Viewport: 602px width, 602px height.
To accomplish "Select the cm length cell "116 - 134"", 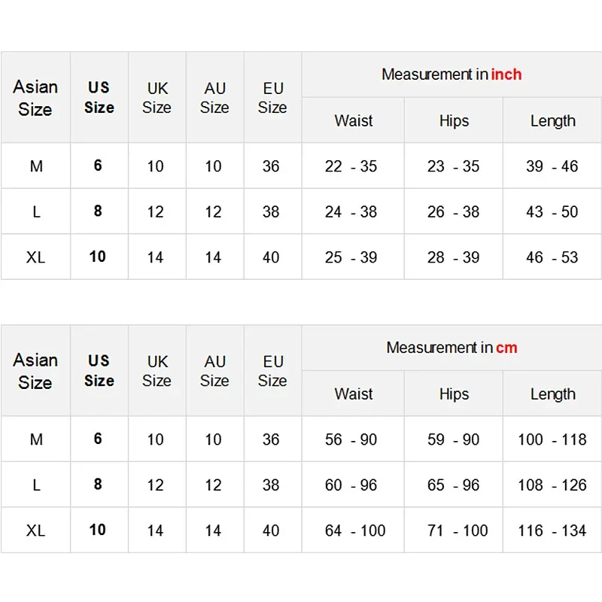I will click(x=552, y=531).
